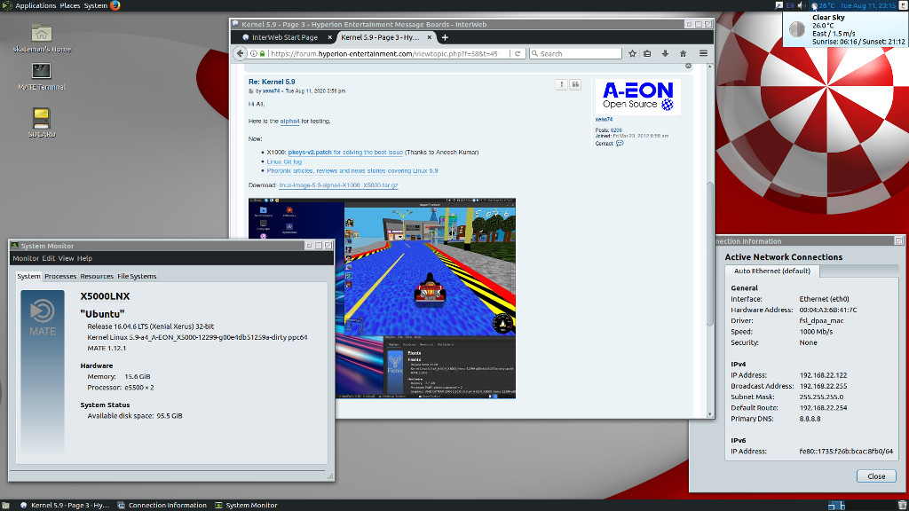Image resolution: width=909 pixels, height=511 pixels.
Task: Click the green padlock in the address bar
Action: pos(262,53)
